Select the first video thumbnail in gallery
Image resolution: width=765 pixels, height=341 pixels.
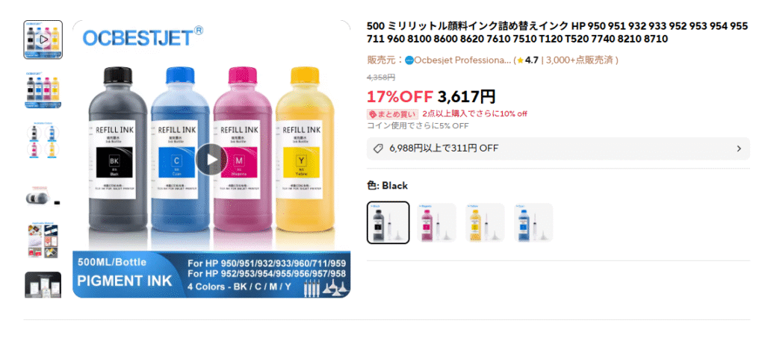[x=43, y=40]
